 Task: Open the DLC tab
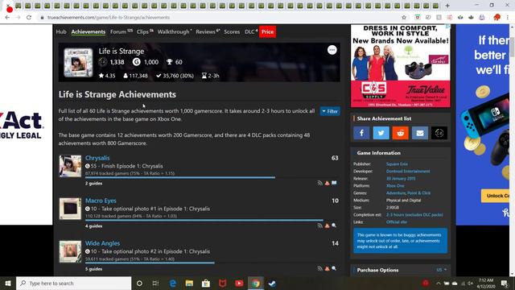[x=251, y=32]
